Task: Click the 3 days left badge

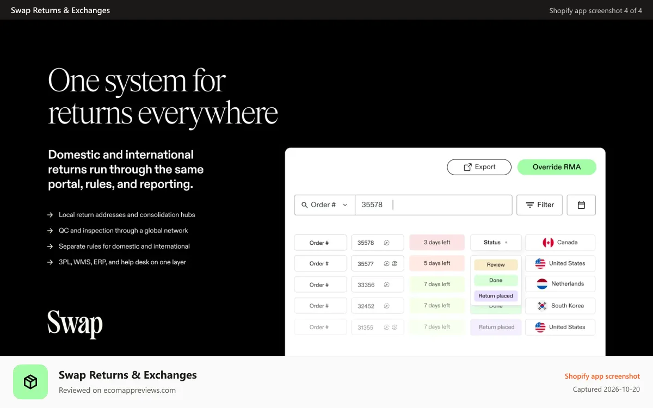Action: click(437, 243)
